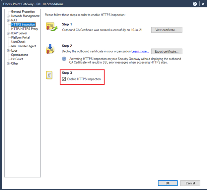This screenshot has width=207, height=190.
Task: Select General Properties in the tree
Action: click(x=23, y=12)
